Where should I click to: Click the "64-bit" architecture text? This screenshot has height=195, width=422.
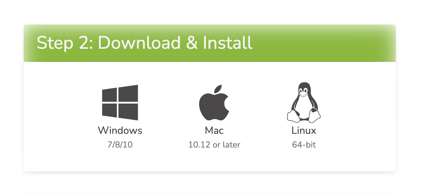[304, 145]
